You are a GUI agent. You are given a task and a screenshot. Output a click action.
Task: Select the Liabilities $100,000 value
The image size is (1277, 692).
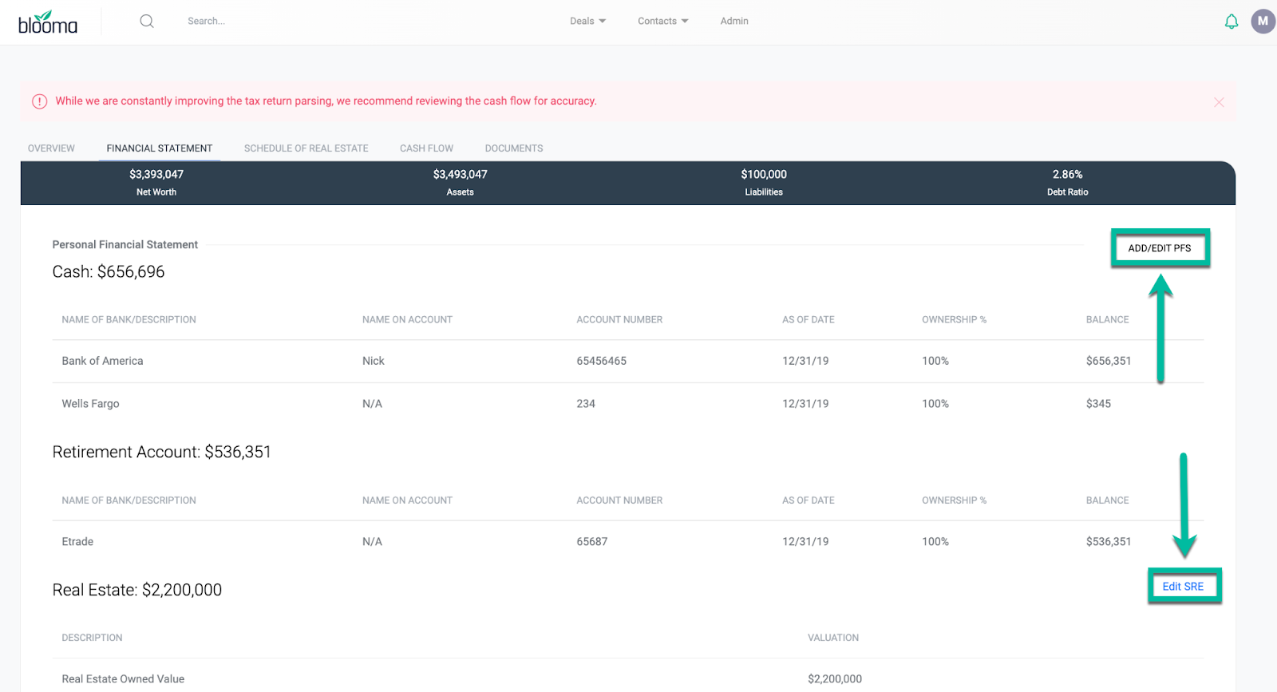pos(764,175)
